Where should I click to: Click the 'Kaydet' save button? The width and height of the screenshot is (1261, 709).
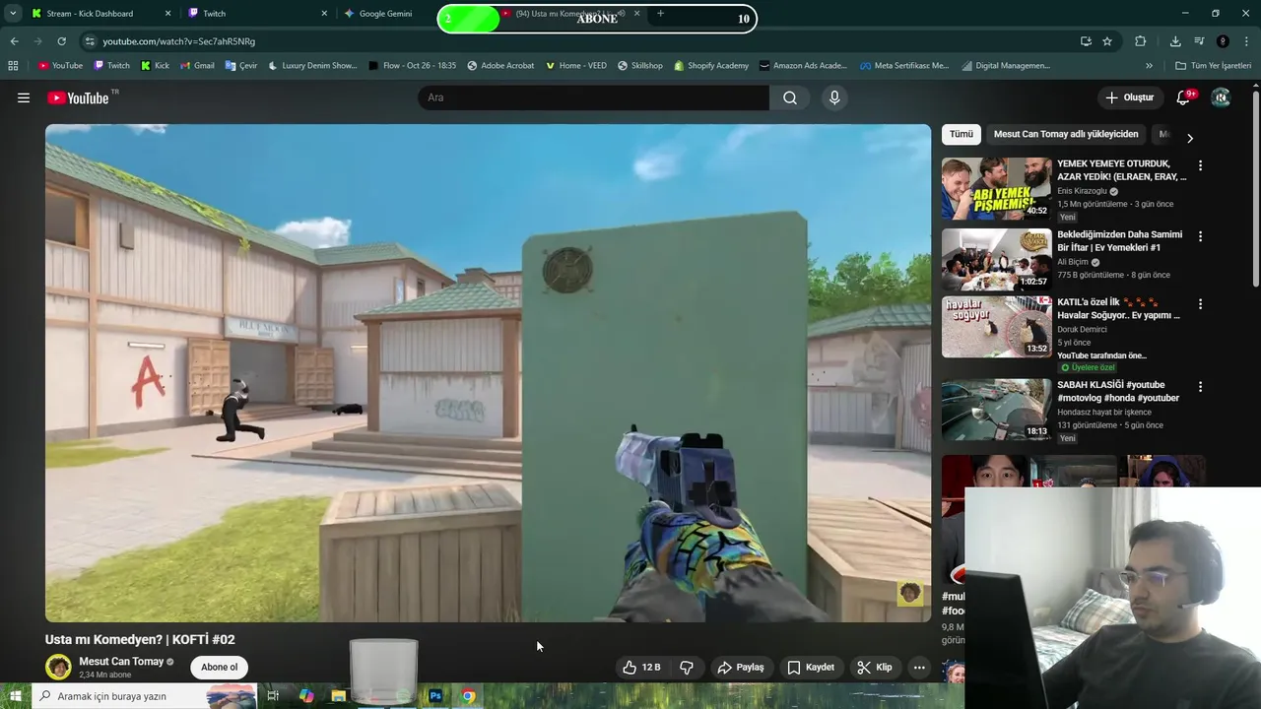point(810,667)
